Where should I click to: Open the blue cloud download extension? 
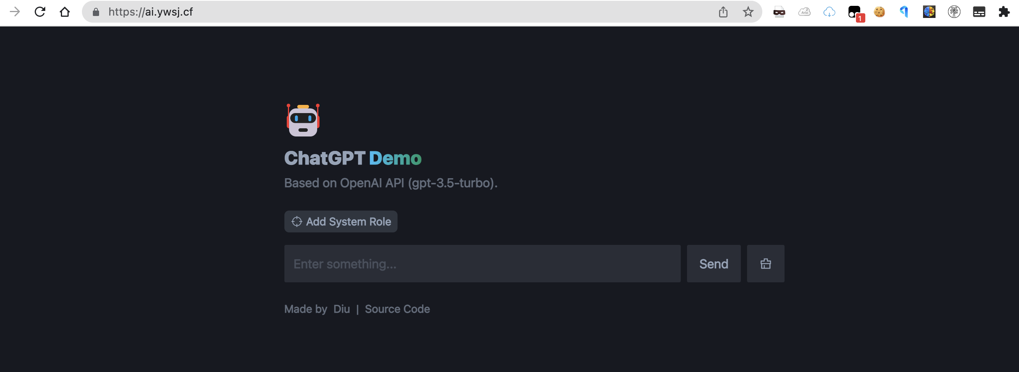[x=829, y=12]
